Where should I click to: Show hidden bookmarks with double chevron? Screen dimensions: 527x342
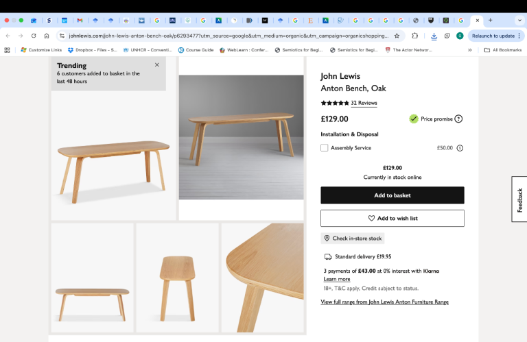469,50
